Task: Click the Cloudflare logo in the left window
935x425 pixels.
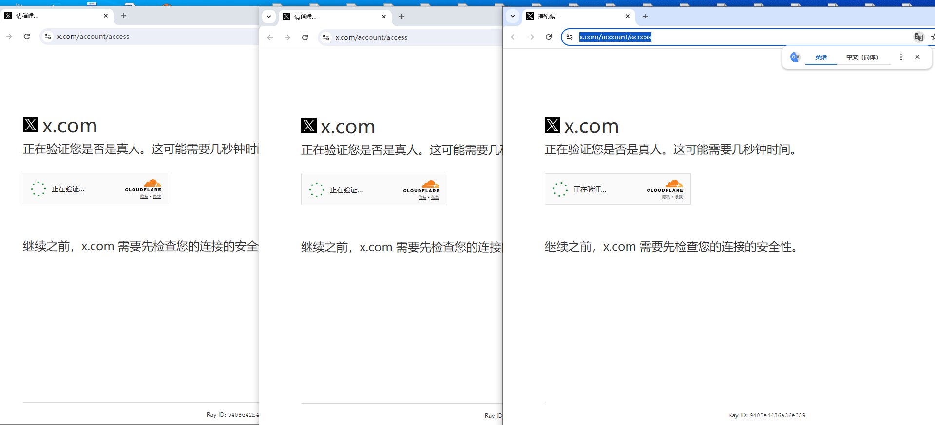Action: pos(143,186)
